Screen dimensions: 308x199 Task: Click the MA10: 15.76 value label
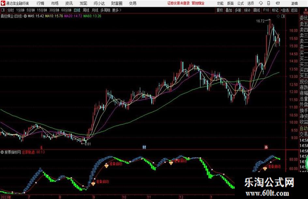point(54,16)
